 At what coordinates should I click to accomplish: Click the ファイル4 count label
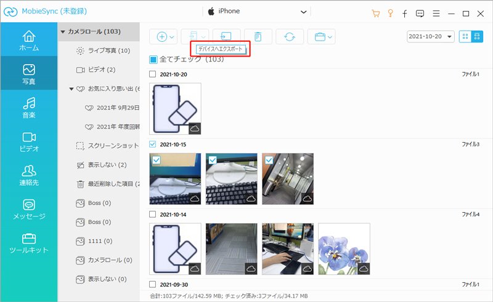(x=470, y=214)
